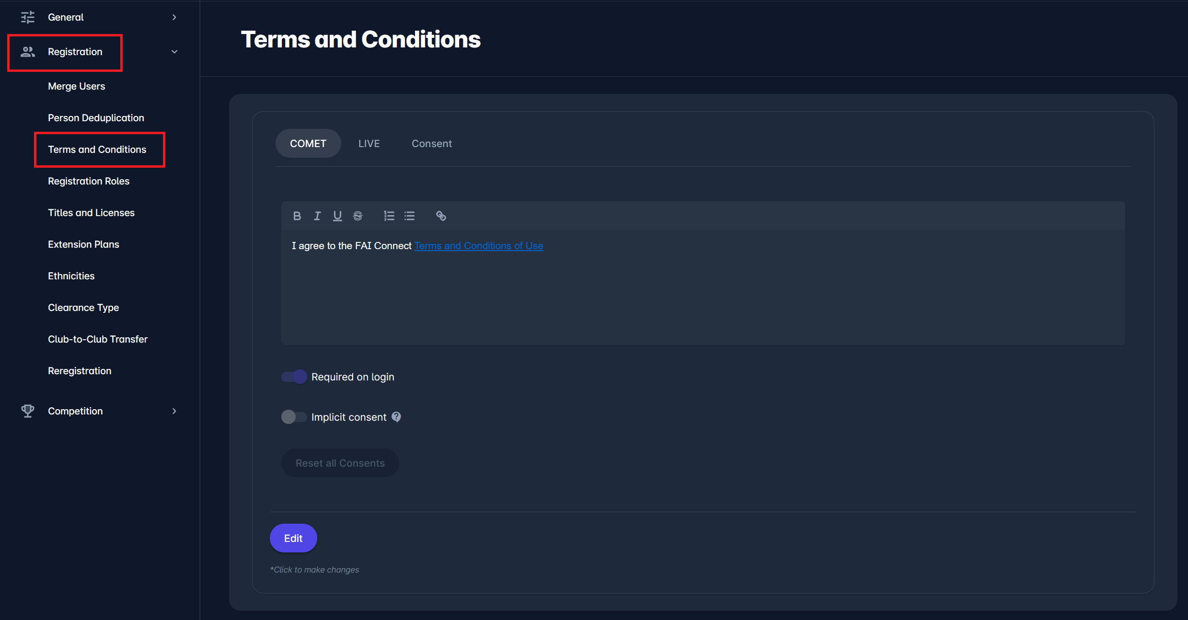
Task: Toggle bold formatting in the editor
Action: point(297,216)
